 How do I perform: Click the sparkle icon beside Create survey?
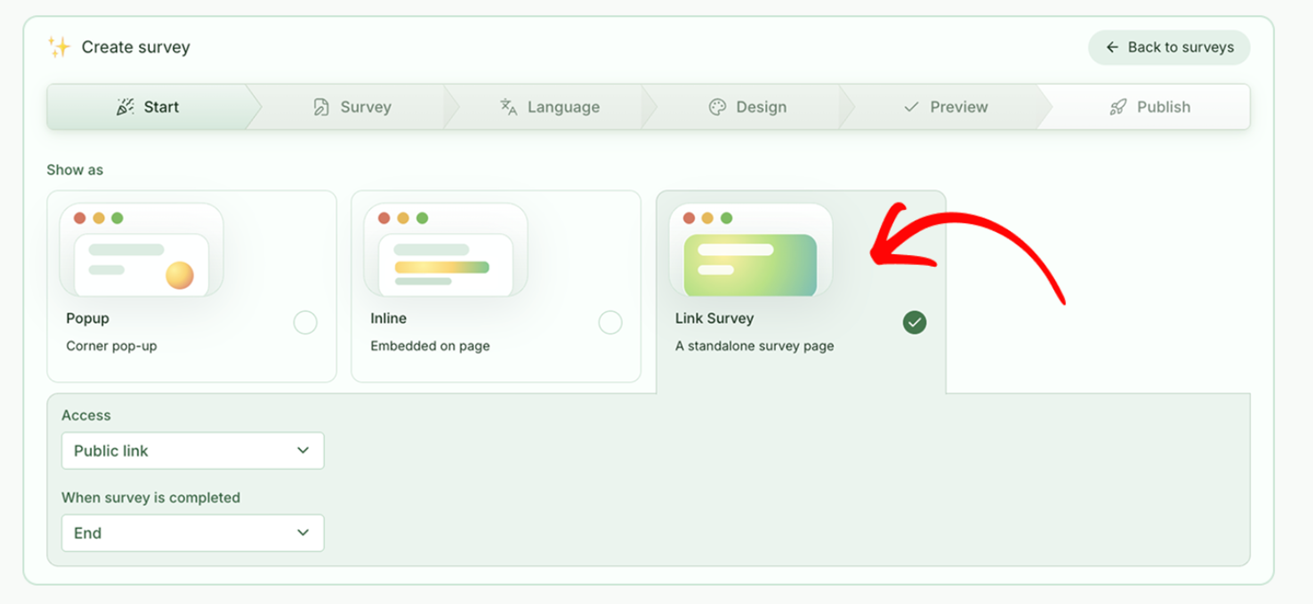tap(59, 47)
